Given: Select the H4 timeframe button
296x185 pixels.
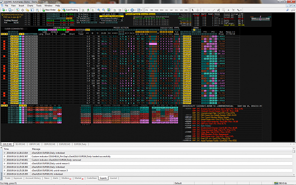Looking at the screenshot, I should 171,10.
